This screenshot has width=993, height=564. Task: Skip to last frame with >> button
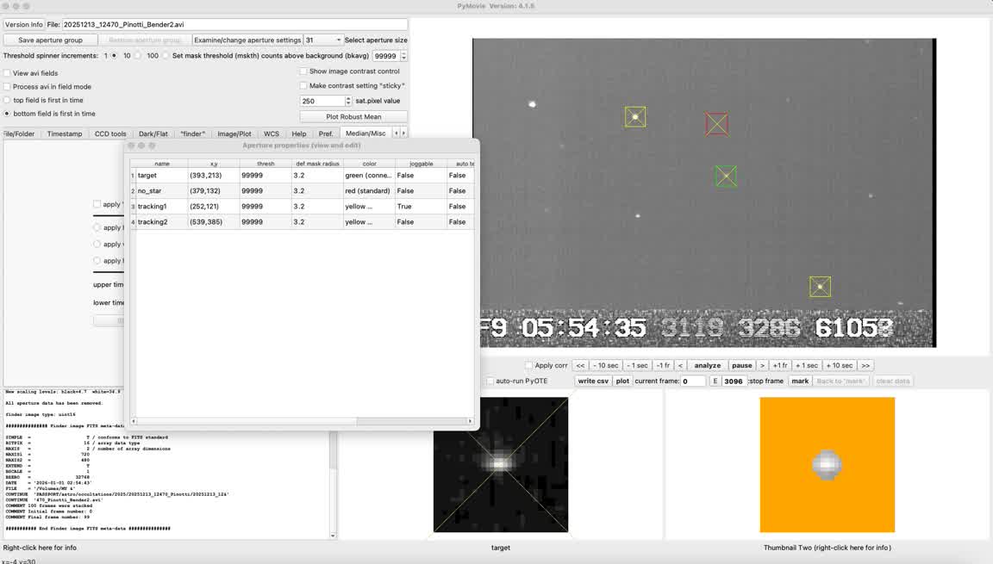865,365
